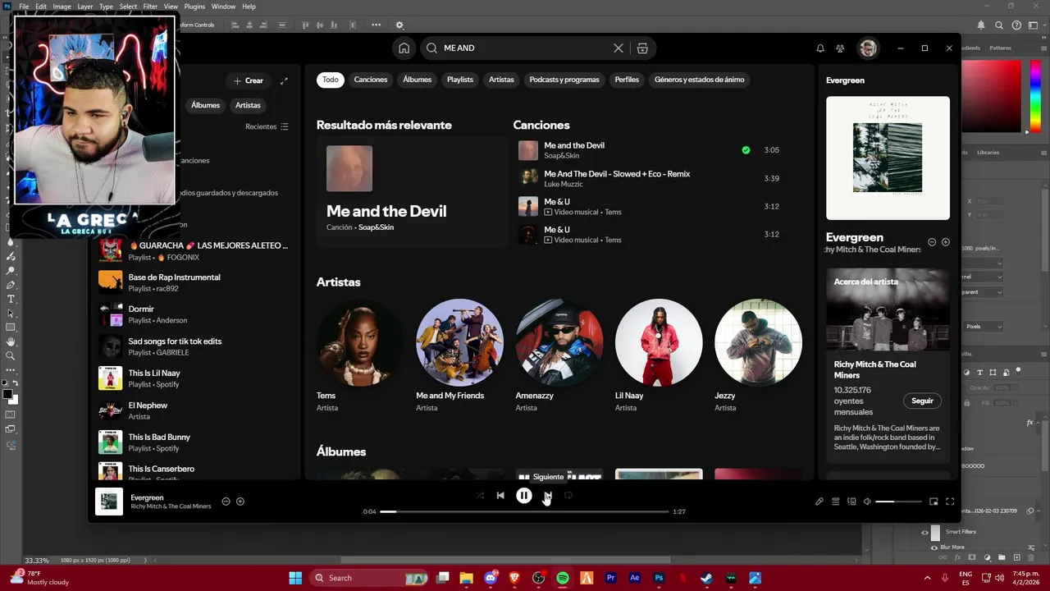Open the Photoshop Filter menu
This screenshot has height=591, width=1050.
[150, 7]
